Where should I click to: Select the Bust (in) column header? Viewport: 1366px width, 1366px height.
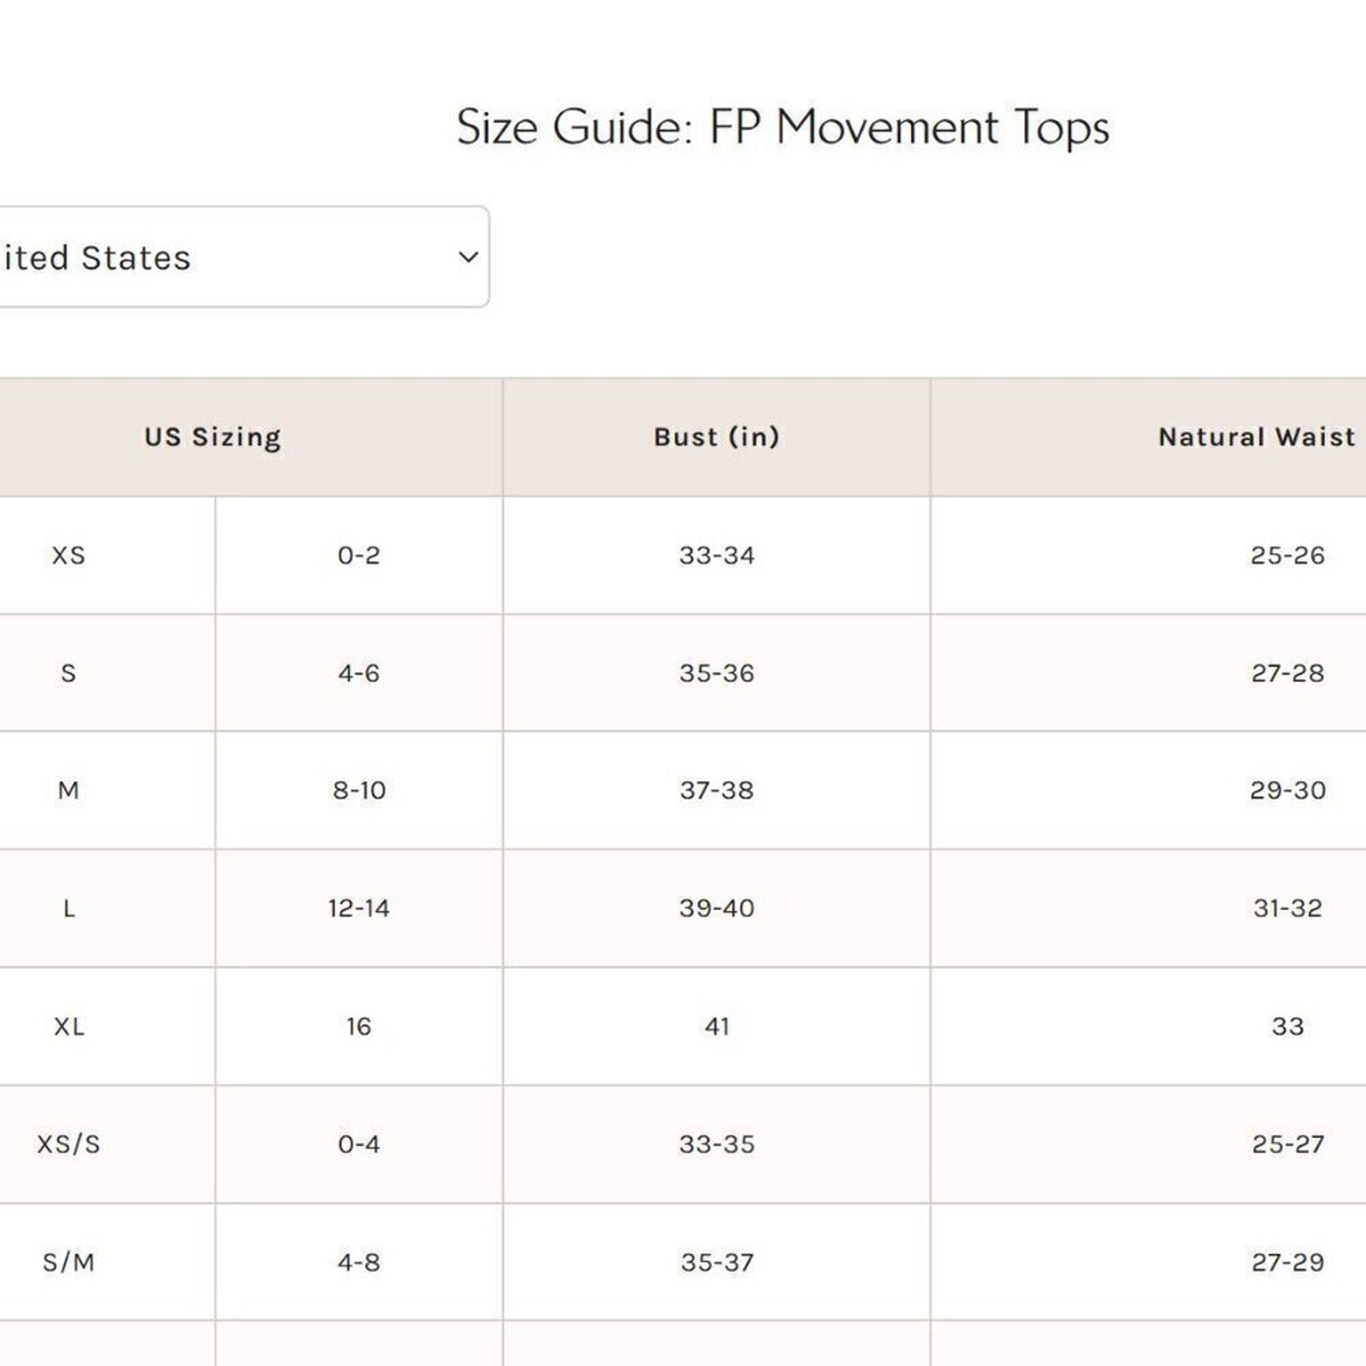coord(716,437)
